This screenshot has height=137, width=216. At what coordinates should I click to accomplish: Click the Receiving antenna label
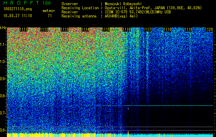coord(79,16)
